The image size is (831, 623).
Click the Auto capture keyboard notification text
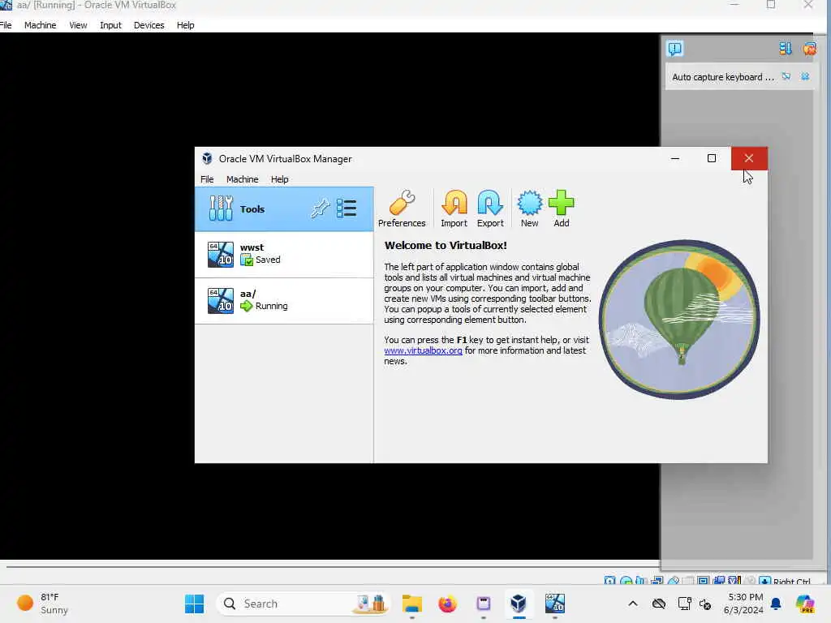[x=723, y=77]
